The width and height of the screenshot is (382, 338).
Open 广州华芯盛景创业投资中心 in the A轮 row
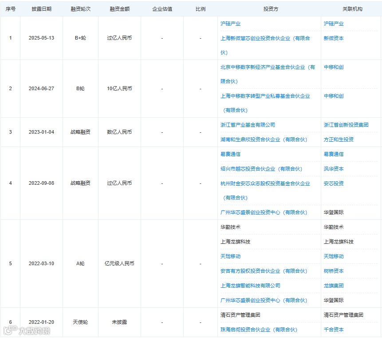click(x=264, y=300)
